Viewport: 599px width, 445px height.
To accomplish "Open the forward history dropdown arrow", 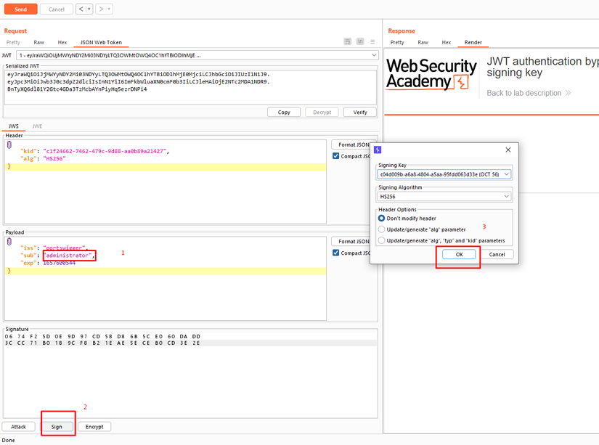I will pos(109,9).
